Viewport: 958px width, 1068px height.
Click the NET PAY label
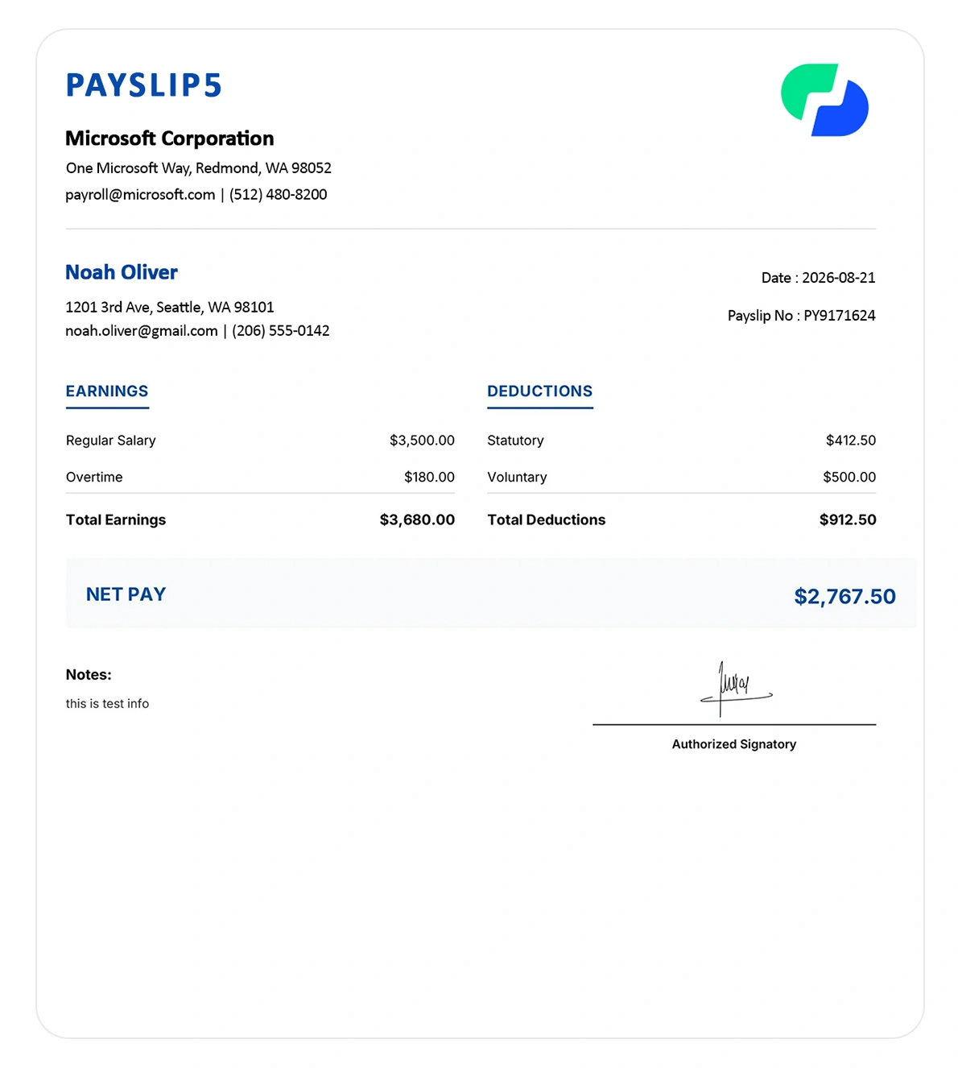coord(126,594)
